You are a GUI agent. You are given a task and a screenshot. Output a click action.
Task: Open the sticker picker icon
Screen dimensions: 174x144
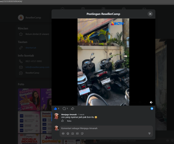pyautogui.click(x=82, y=134)
